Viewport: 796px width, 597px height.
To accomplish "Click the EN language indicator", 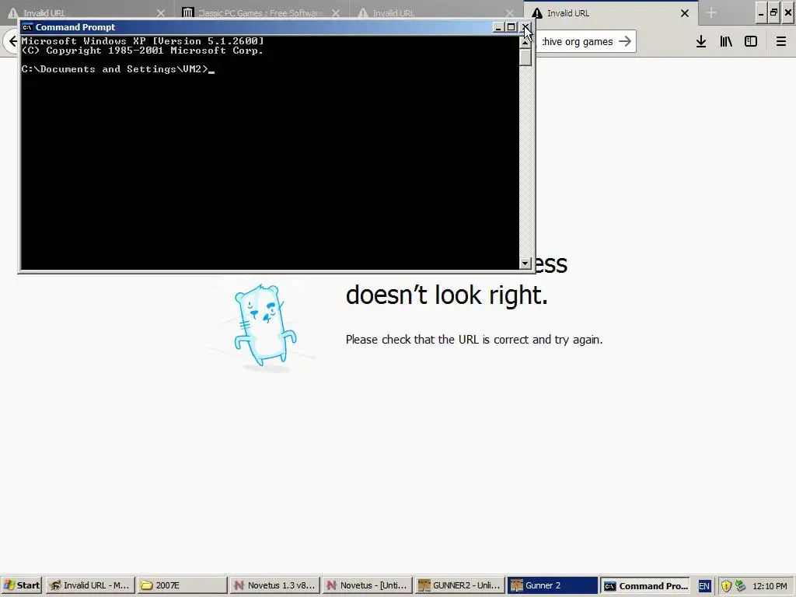I will (704, 586).
